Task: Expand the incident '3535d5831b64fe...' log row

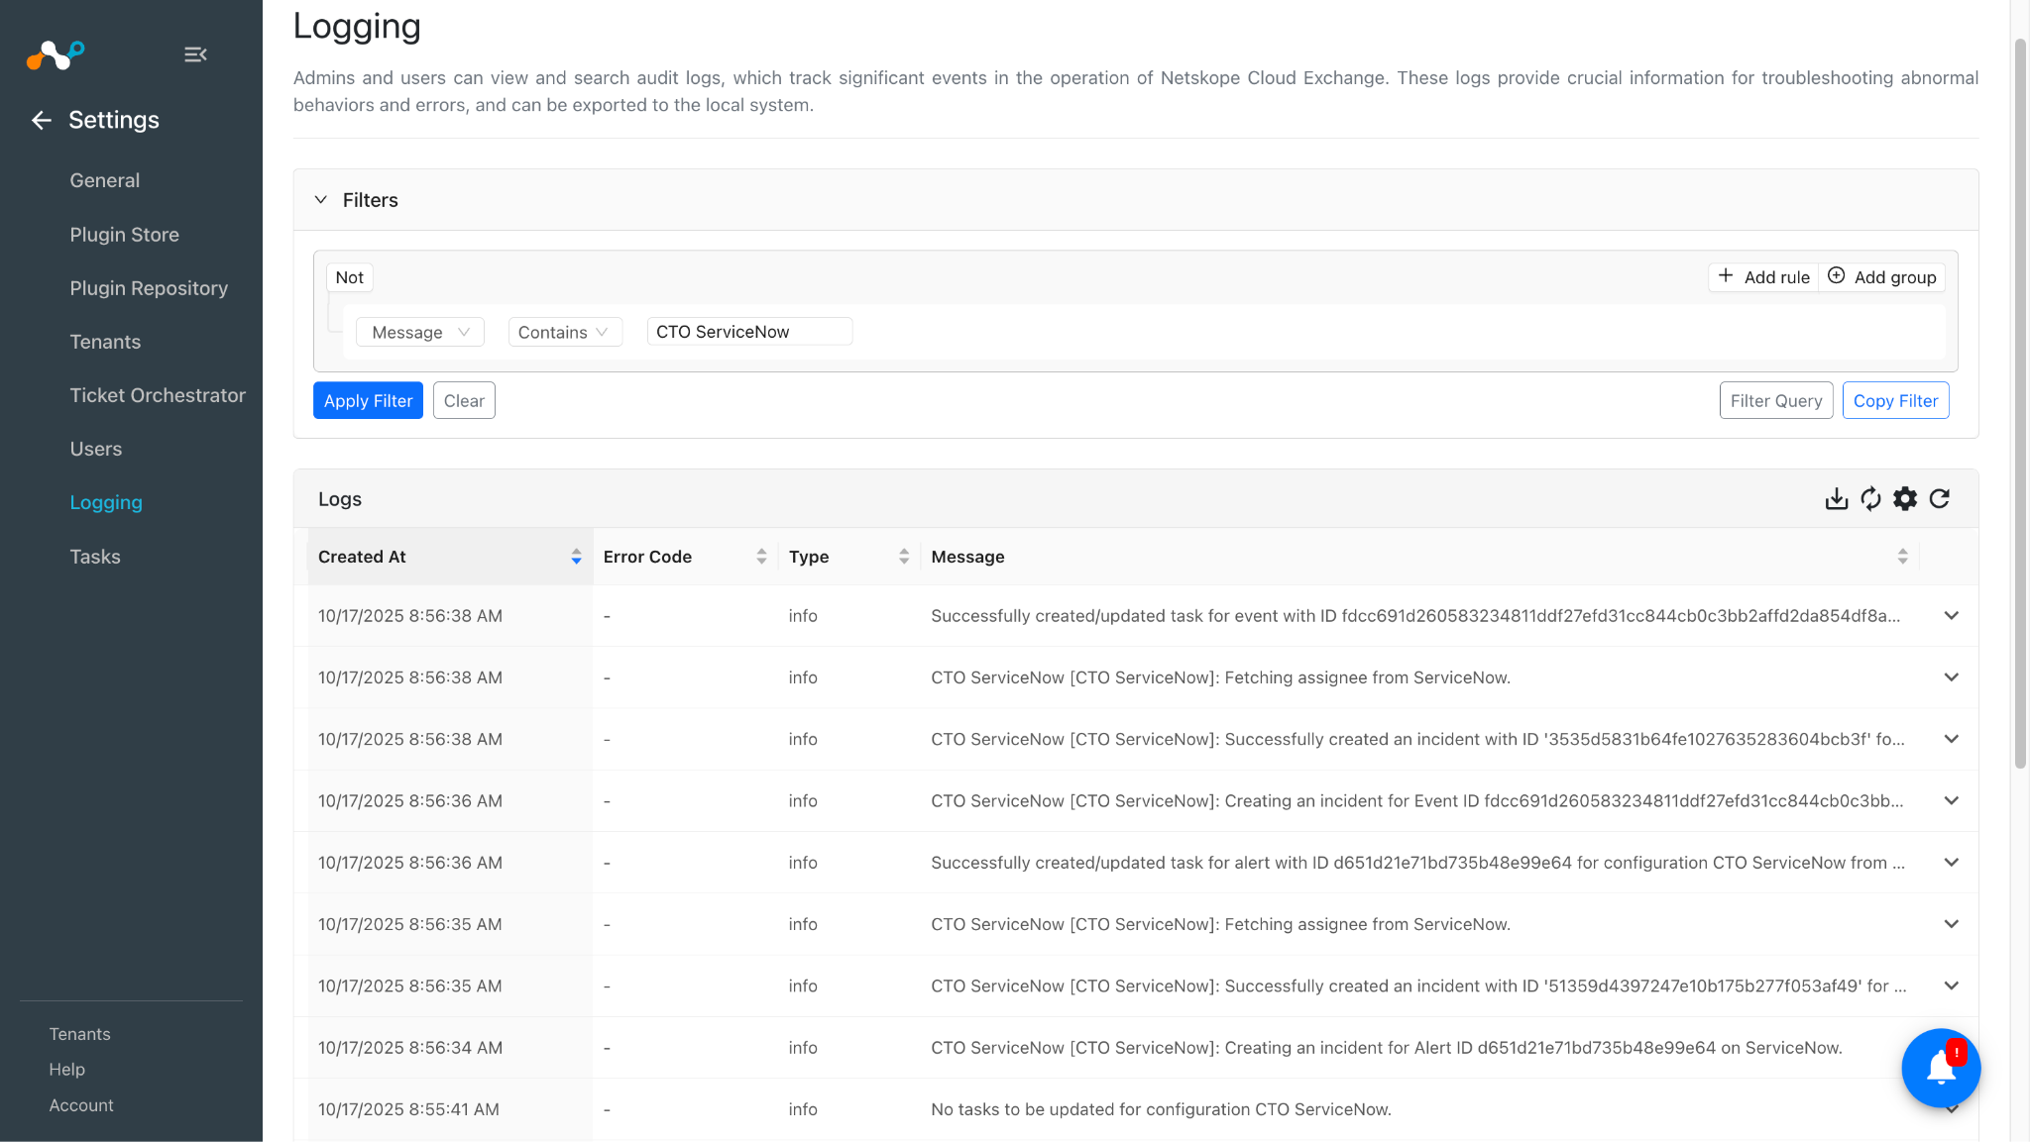Action: click(x=1951, y=739)
